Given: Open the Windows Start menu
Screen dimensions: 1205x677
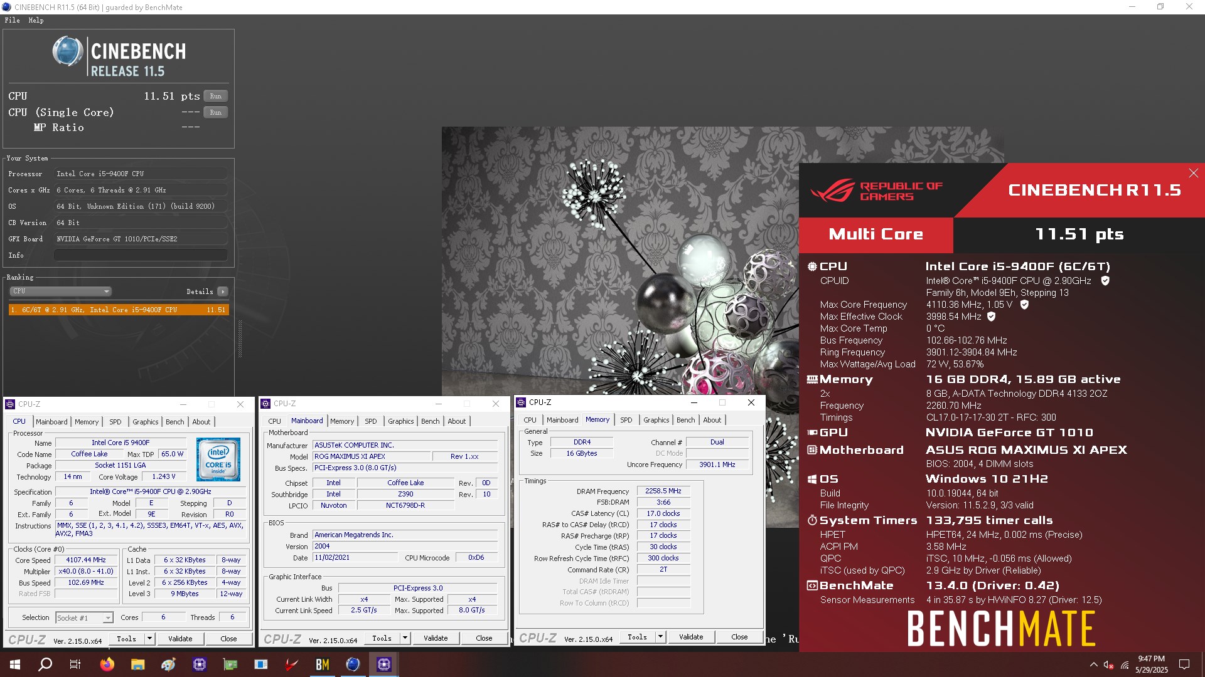Looking at the screenshot, I should 15,664.
